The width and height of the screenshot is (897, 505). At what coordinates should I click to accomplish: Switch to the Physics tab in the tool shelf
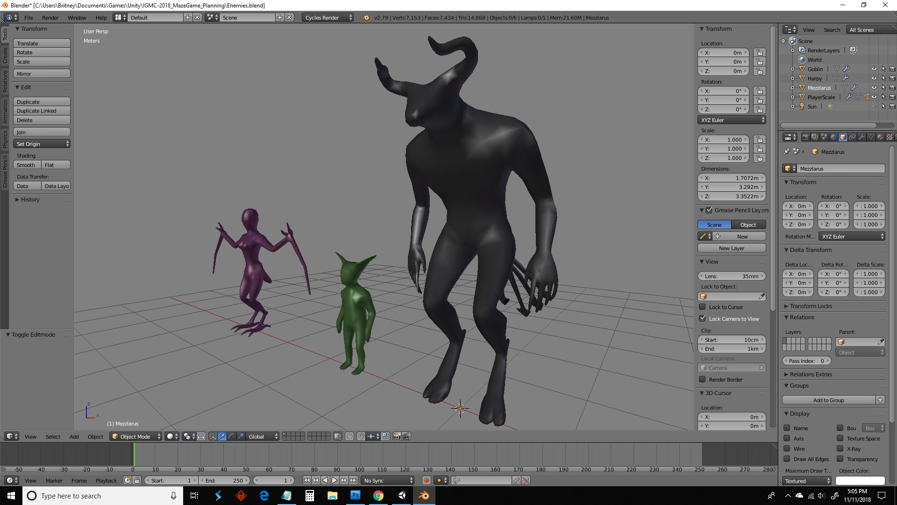tap(5, 139)
